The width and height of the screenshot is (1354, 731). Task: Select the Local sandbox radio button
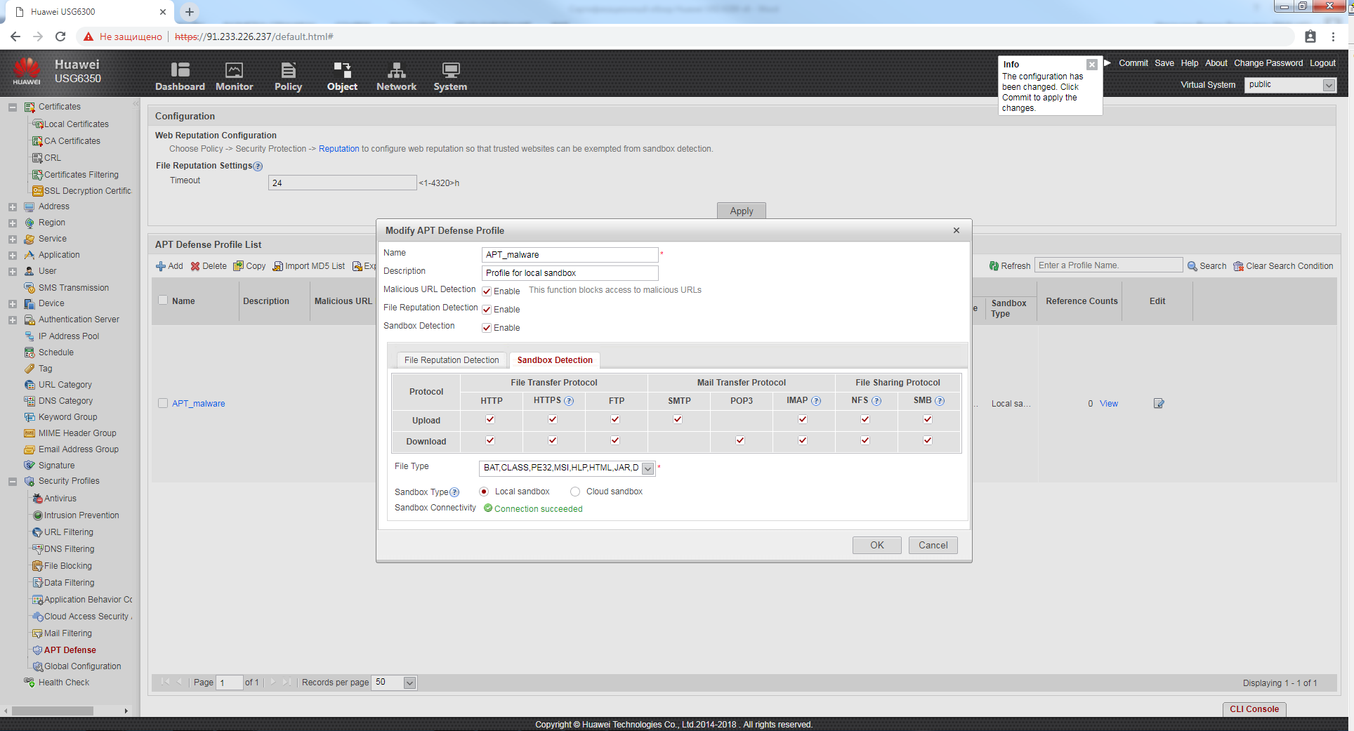[484, 492]
